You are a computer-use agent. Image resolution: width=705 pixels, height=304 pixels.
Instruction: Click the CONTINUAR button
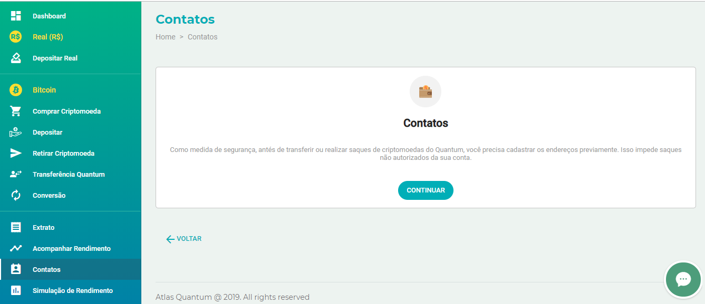[426, 190]
